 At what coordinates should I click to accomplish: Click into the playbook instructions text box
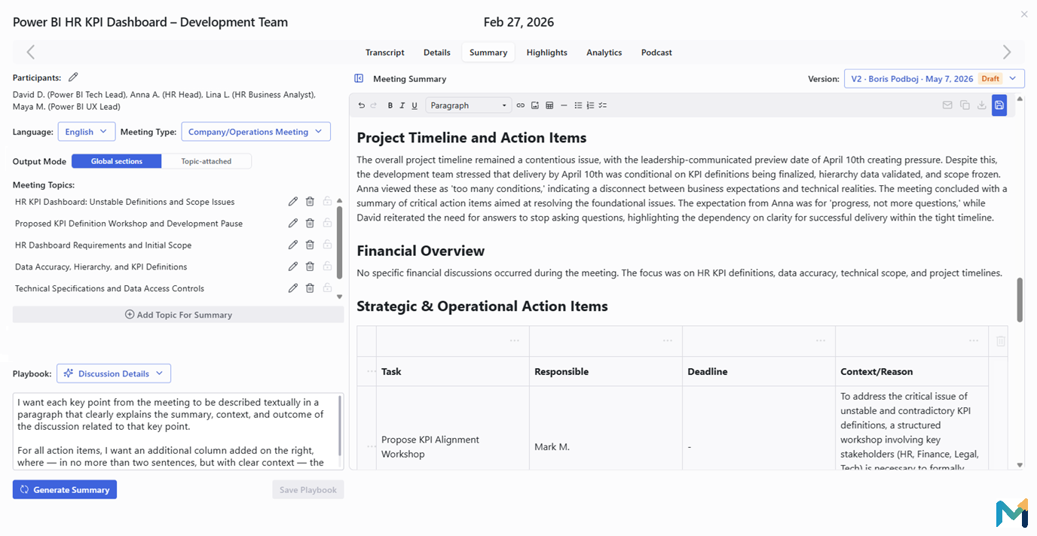click(x=178, y=433)
